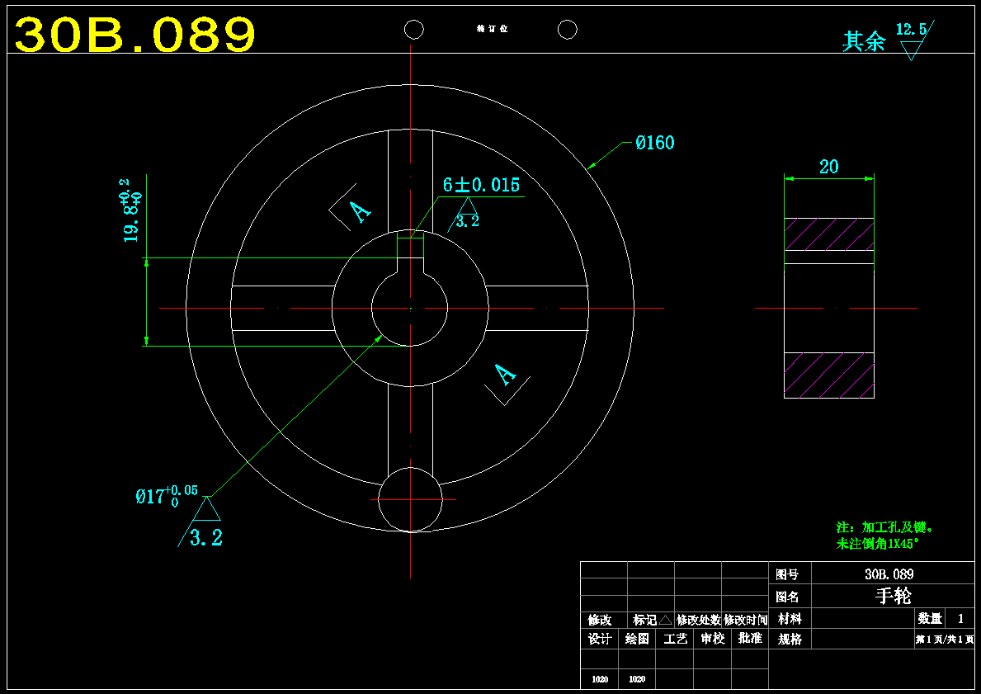Click the 数量 cell
The height and width of the screenshot is (694, 981).
click(930, 619)
